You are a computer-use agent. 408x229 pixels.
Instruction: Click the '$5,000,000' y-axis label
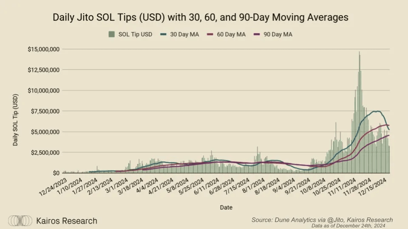pos(45,132)
